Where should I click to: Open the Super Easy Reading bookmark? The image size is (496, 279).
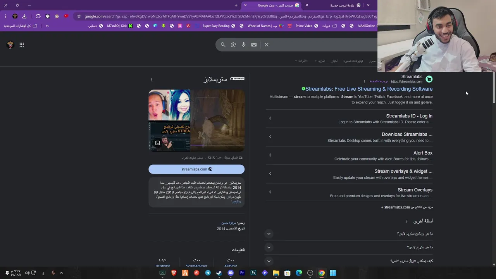(x=219, y=26)
